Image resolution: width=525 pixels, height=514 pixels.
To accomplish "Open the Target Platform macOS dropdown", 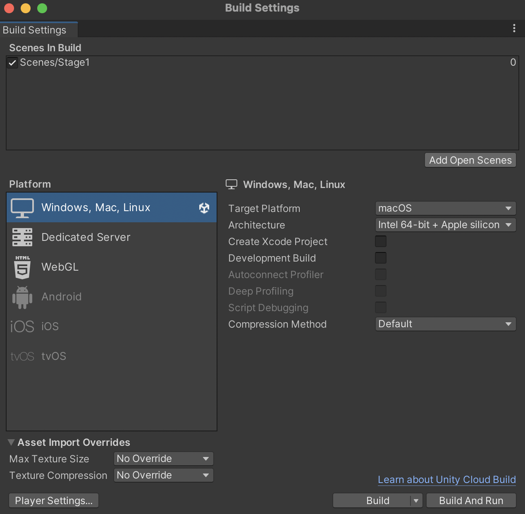I will [446, 208].
